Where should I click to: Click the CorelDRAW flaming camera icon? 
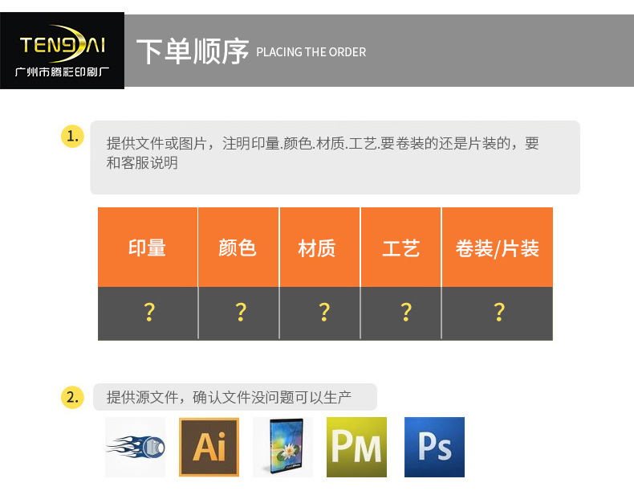coord(135,448)
